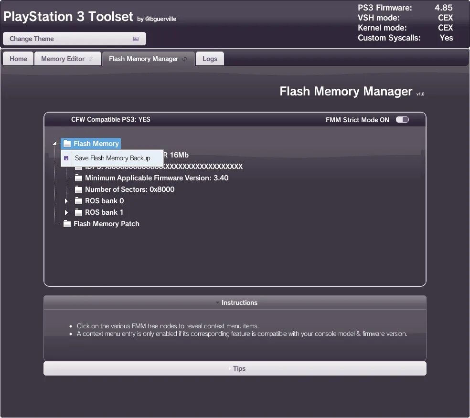Screen dimensions: 470x418
Task: Collapse the Instructions section header
Action: pos(235,303)
